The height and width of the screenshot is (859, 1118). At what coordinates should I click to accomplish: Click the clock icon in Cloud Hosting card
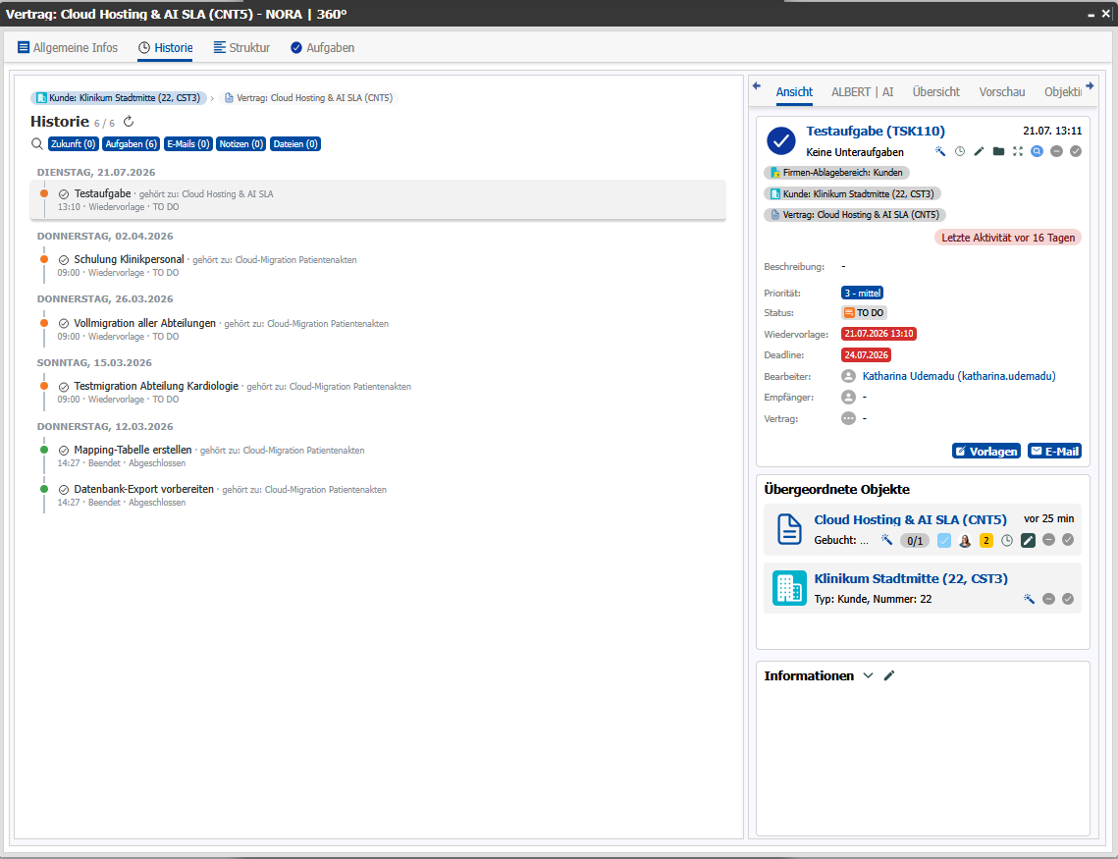click(1007, 540)
